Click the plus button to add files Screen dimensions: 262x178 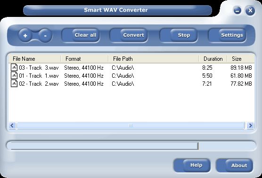tap(25, 35)
